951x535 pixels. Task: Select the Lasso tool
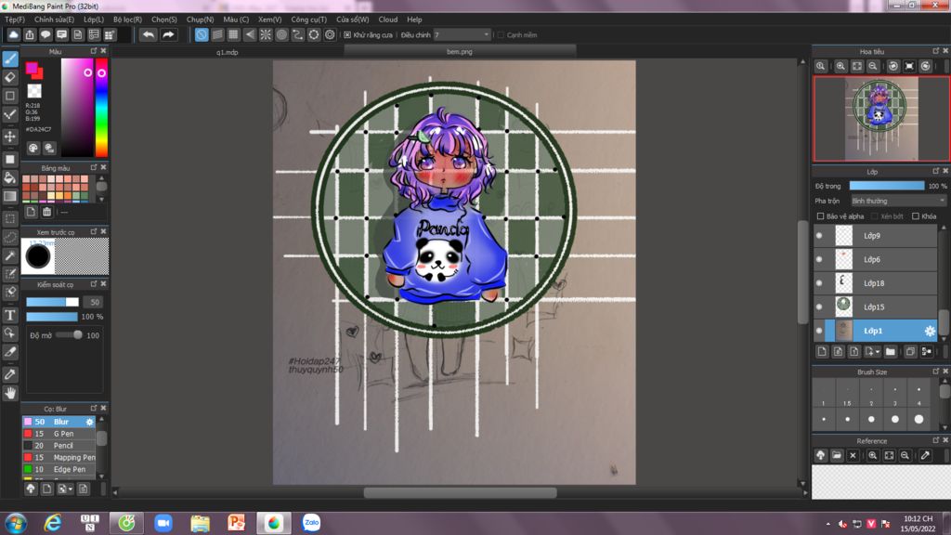(10, 237)
